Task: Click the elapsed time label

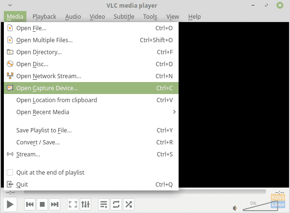Action: [x=11, y=193]
